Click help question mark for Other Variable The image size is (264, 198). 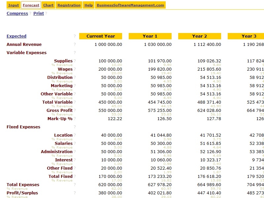point(75,94)
